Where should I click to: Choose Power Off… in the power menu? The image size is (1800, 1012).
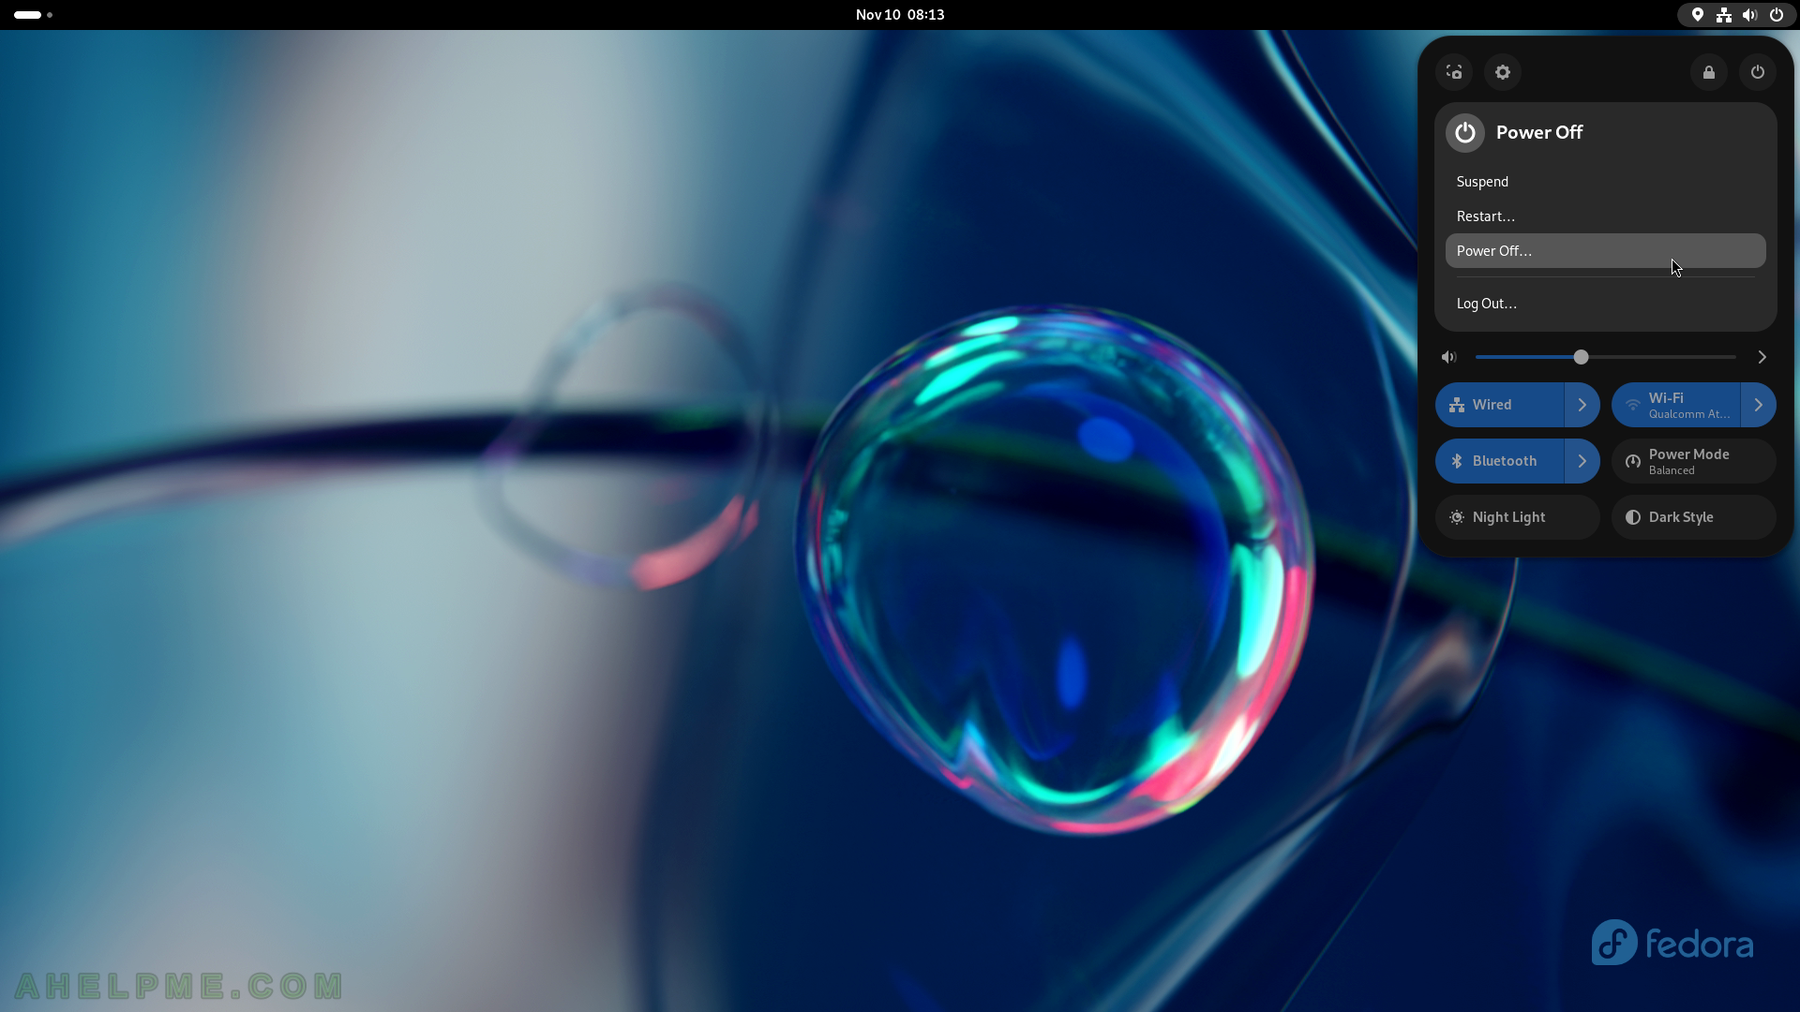click(1606, 251)
